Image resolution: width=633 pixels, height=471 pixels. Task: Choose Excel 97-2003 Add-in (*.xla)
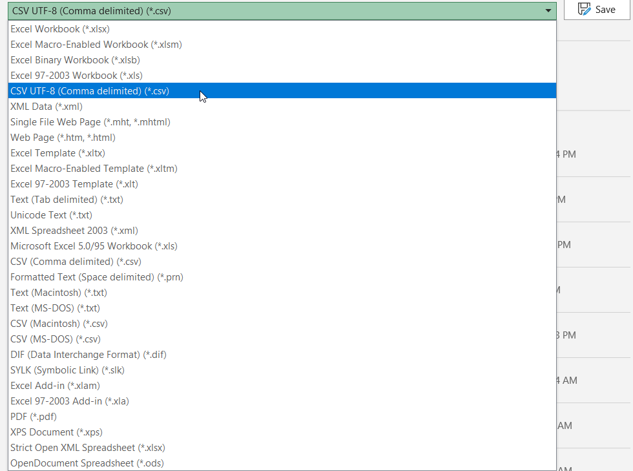[x=282, y=401]
